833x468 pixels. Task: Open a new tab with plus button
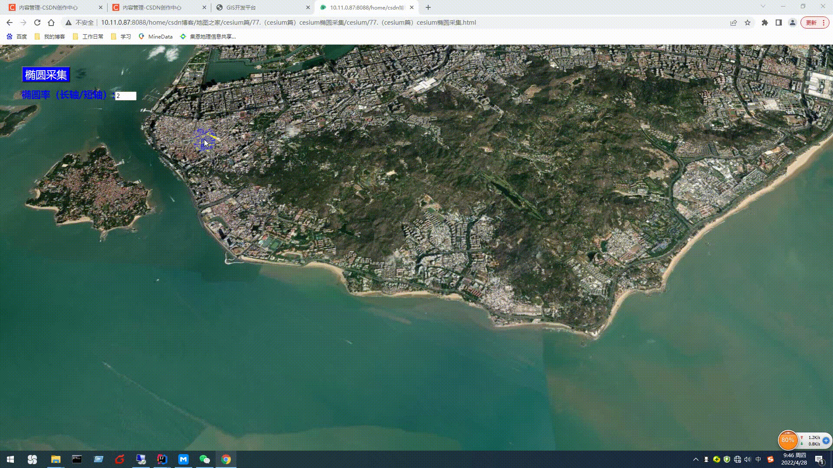[x=428, y=7]
